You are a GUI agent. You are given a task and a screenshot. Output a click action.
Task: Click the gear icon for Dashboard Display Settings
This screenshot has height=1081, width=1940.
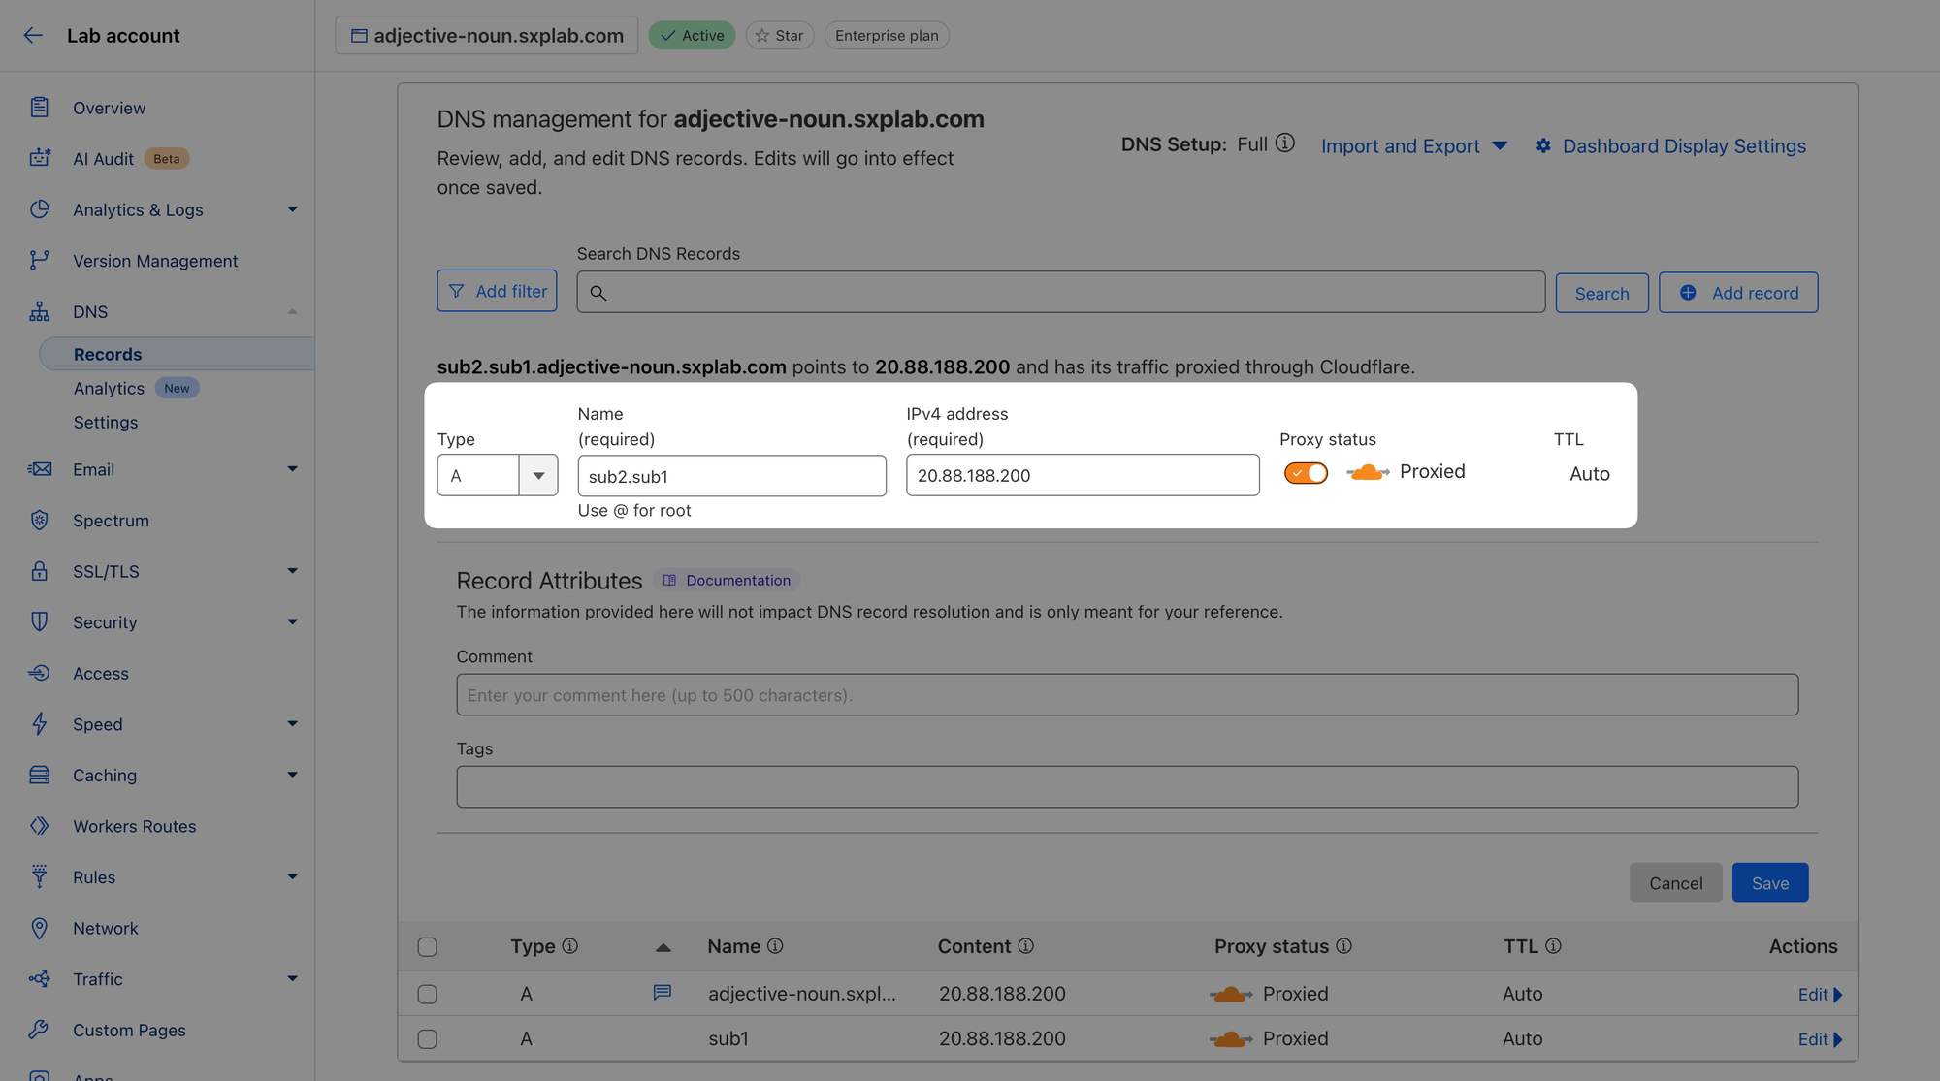(x=1543, y=145)
